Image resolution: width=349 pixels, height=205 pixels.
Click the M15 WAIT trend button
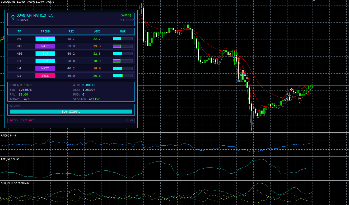tap(45, 46)
